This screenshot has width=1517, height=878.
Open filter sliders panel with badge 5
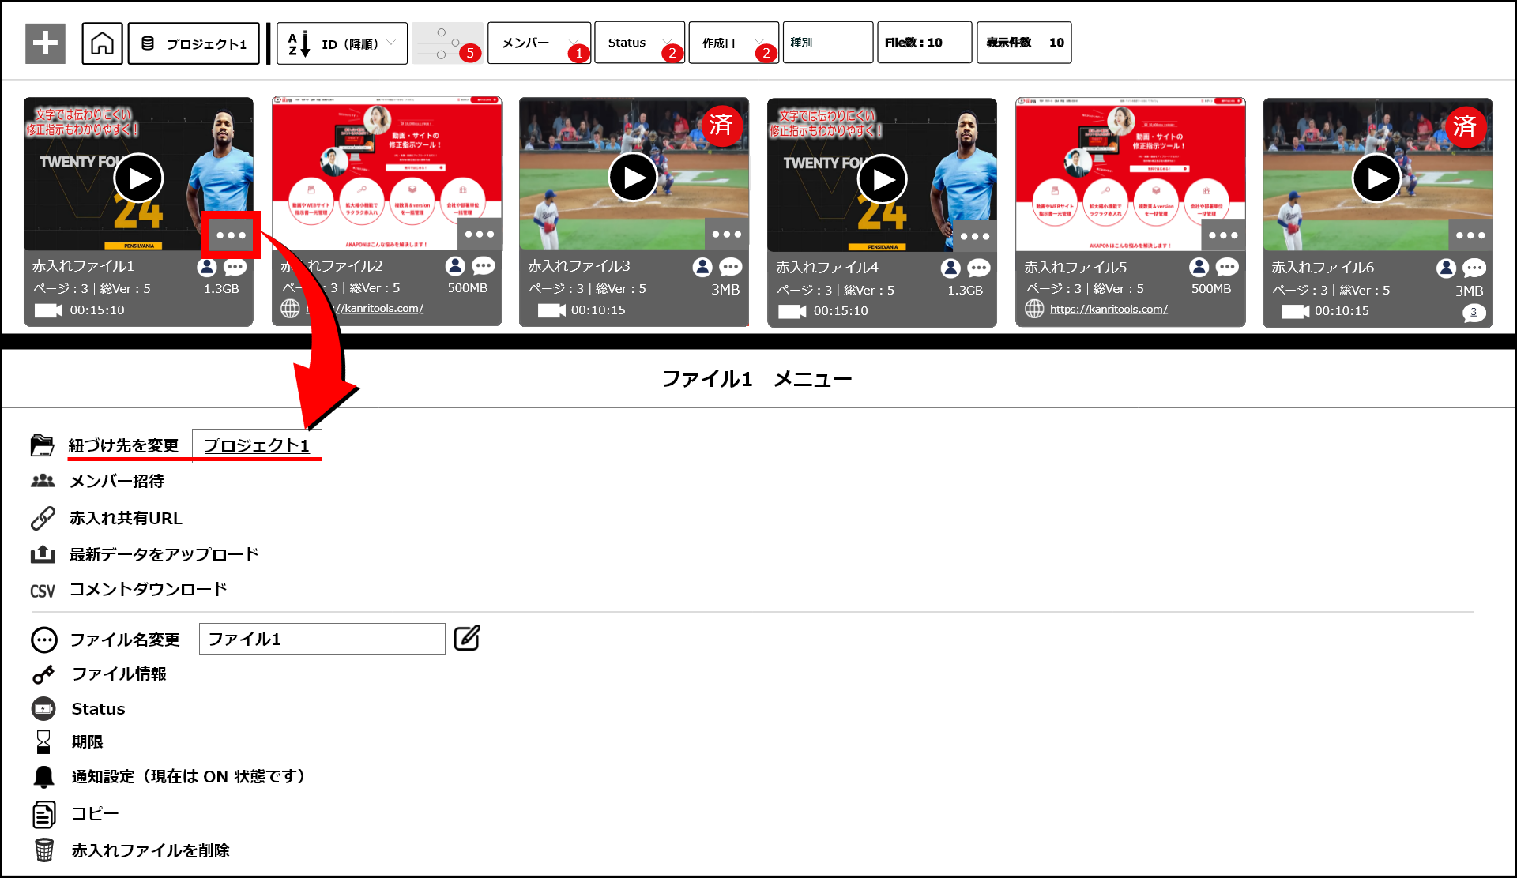(447, 43)
